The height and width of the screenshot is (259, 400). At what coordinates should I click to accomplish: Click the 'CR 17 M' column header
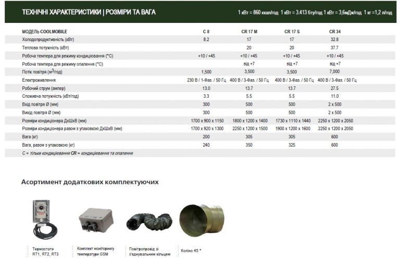click(249, 32)
